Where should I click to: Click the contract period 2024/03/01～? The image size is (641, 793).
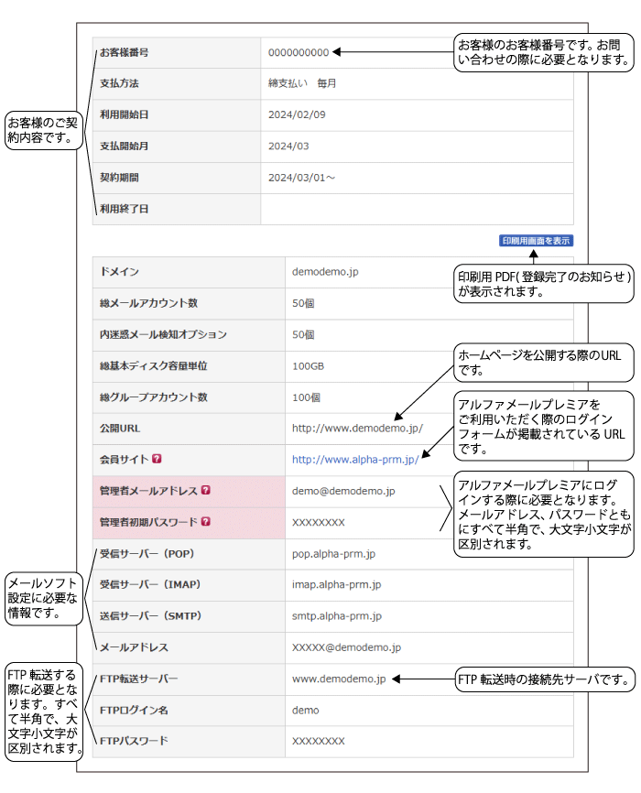click(301, 178)
